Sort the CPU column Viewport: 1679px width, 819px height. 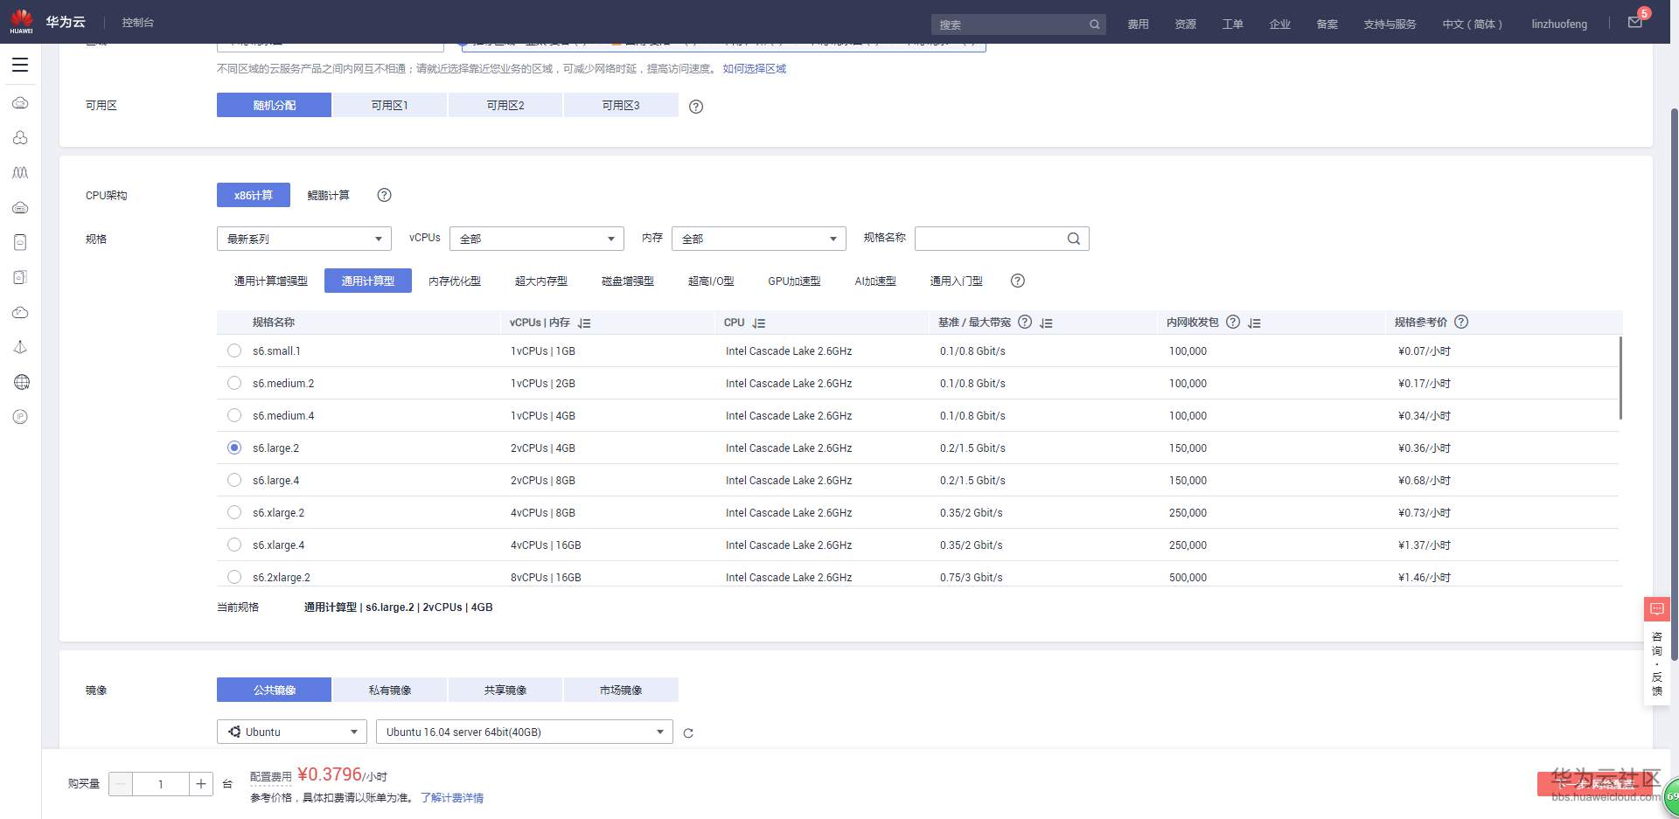pos(759,323)
